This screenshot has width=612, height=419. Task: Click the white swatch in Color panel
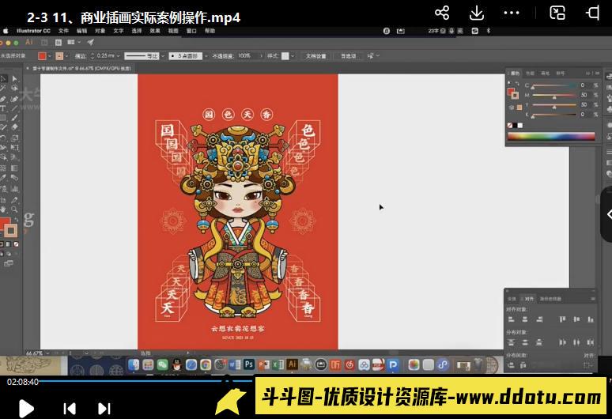[520, 126]
